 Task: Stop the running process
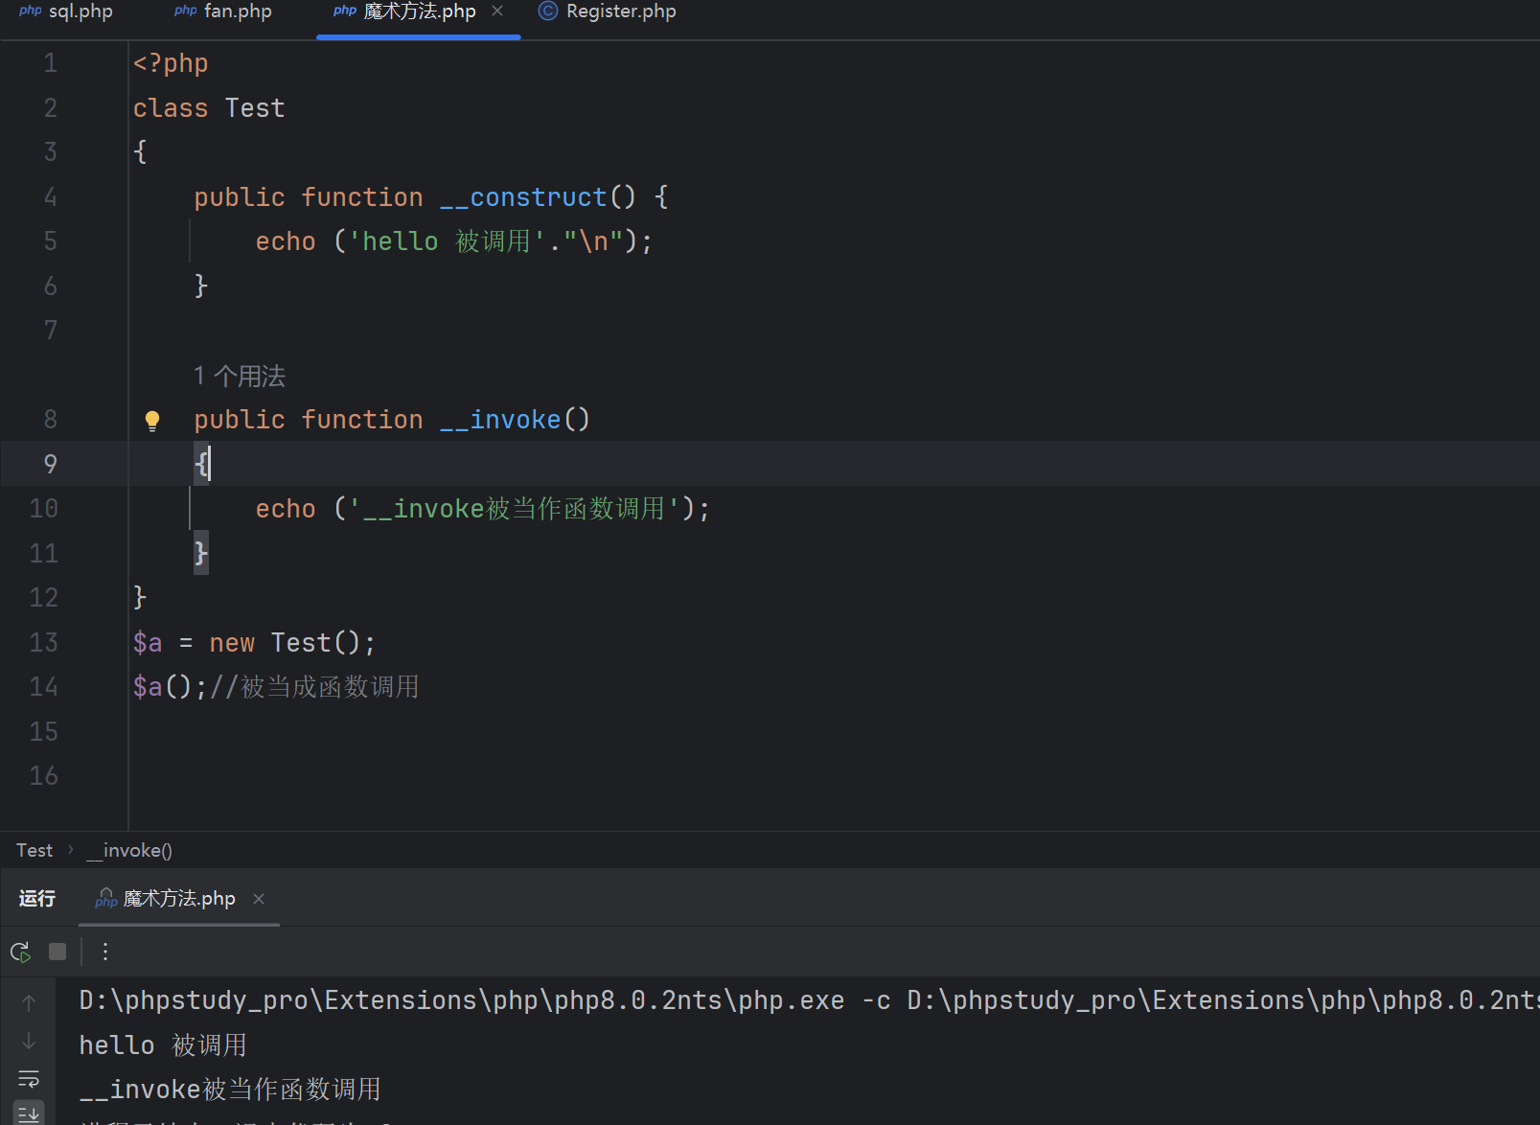click(57, 952)
